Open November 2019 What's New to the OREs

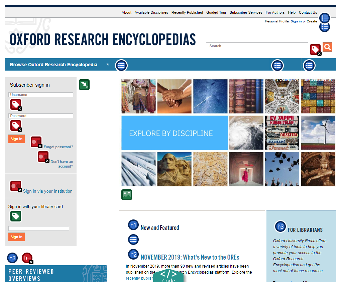(190, 257)
